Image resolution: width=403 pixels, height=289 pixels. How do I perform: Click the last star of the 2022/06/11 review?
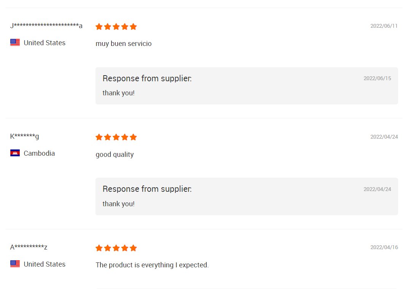click(x=133, y=27)
